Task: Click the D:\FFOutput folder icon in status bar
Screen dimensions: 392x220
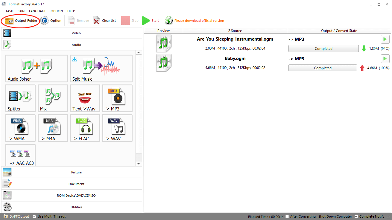Action: [6, 216]
